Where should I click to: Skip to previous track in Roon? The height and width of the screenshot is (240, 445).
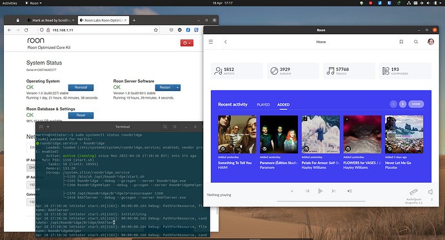click(308, 191)
